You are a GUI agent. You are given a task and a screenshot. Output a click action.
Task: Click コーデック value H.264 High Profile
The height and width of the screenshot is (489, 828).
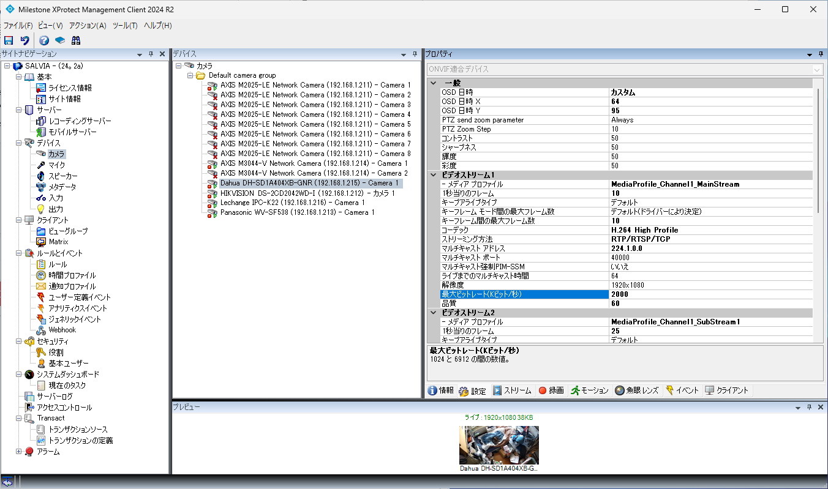coord(711,230)
